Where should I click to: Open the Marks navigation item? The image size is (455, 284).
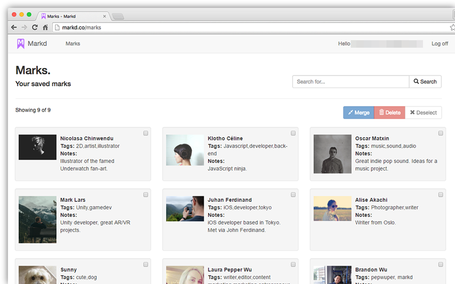[73, 44]
